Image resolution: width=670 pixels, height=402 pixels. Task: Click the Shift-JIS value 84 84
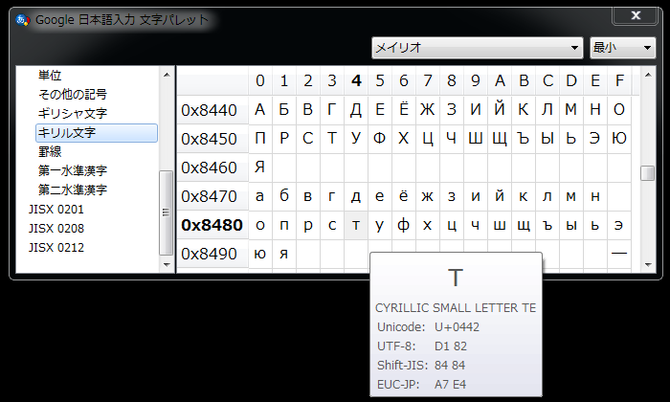click(x=450, y=366)
